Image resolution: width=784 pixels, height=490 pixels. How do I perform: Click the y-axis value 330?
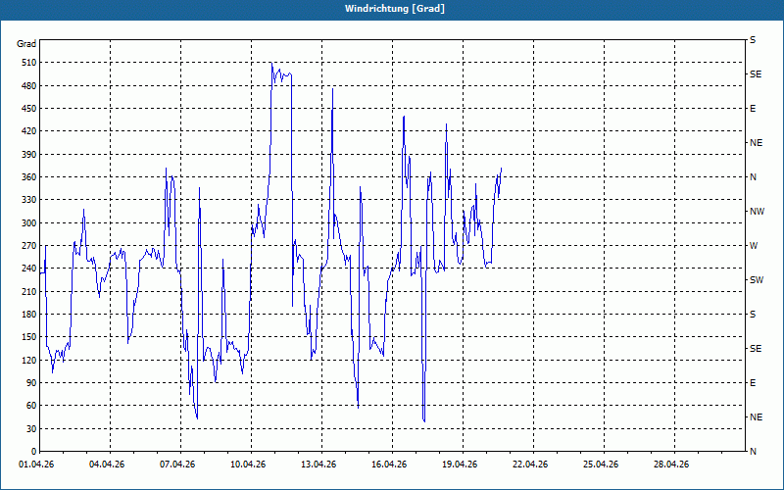(29, 200)
